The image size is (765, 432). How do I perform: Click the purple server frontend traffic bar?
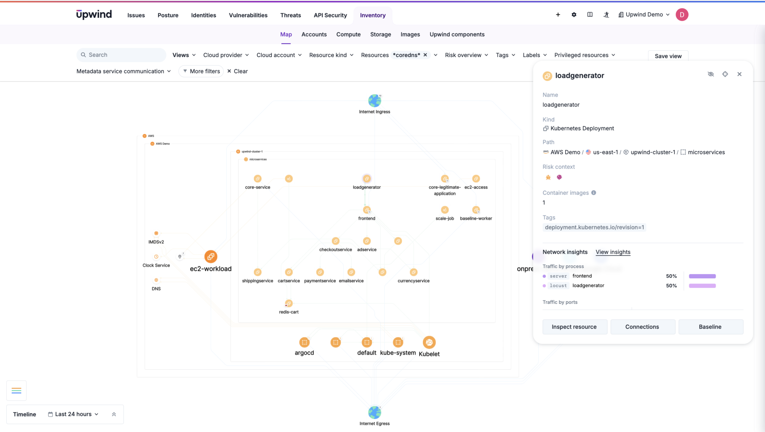point(702,276)
